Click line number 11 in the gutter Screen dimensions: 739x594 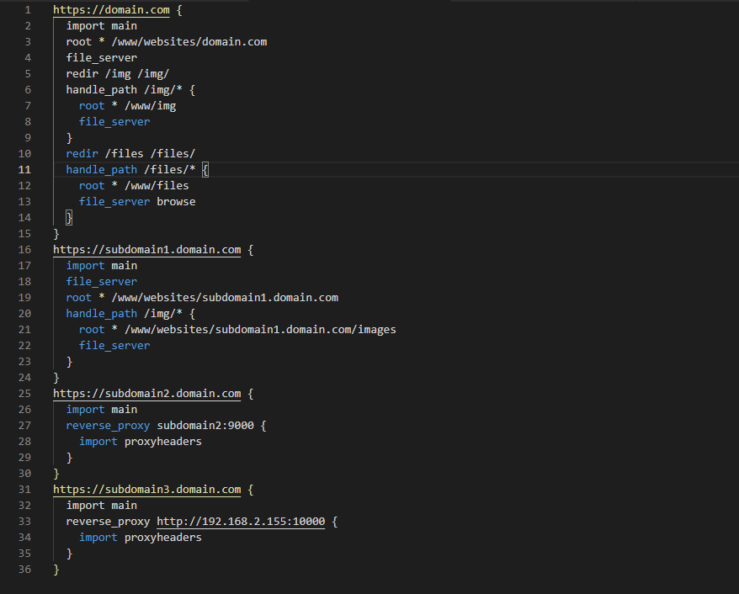tap(24, 169)
